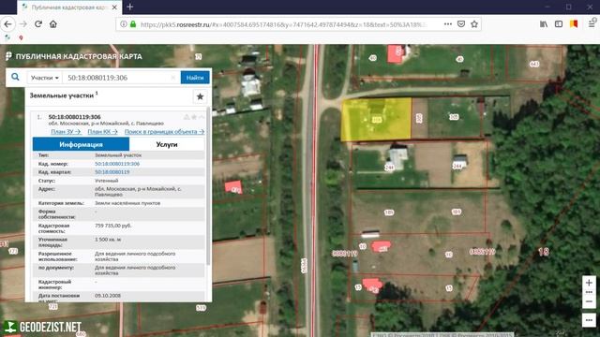Click the yellow-red bookmark extension icon
The height and width of the screenshot is (337, 600).
pyautogui.click(x=574, y=24)
